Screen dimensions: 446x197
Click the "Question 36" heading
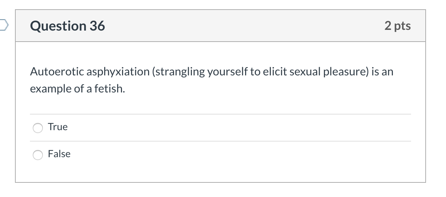(68, 26)
